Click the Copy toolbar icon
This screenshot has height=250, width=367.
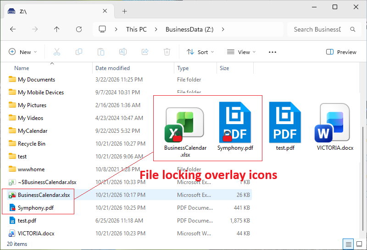click(79, 52)
